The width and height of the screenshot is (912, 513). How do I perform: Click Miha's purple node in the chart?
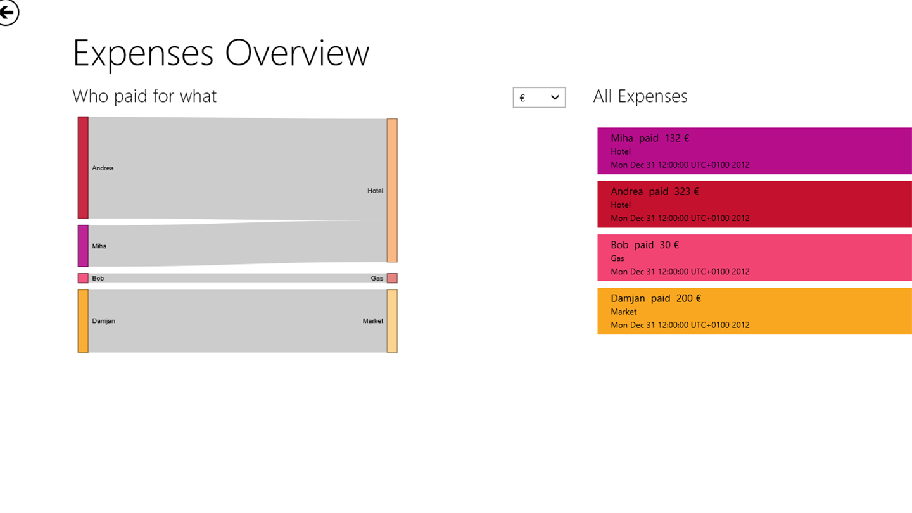(83, 246)
